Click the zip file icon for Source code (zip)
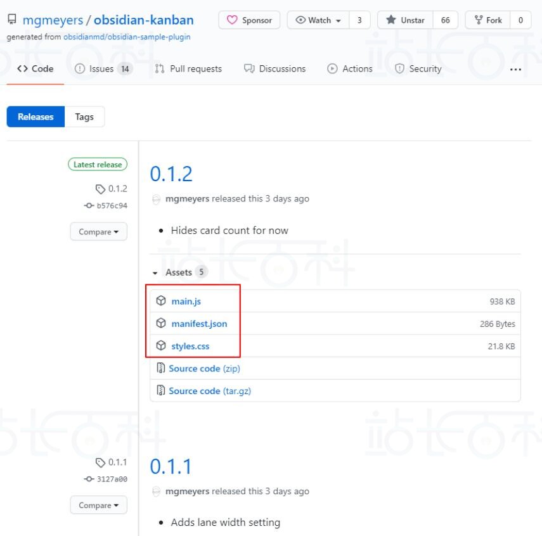 tap(161, 368)
